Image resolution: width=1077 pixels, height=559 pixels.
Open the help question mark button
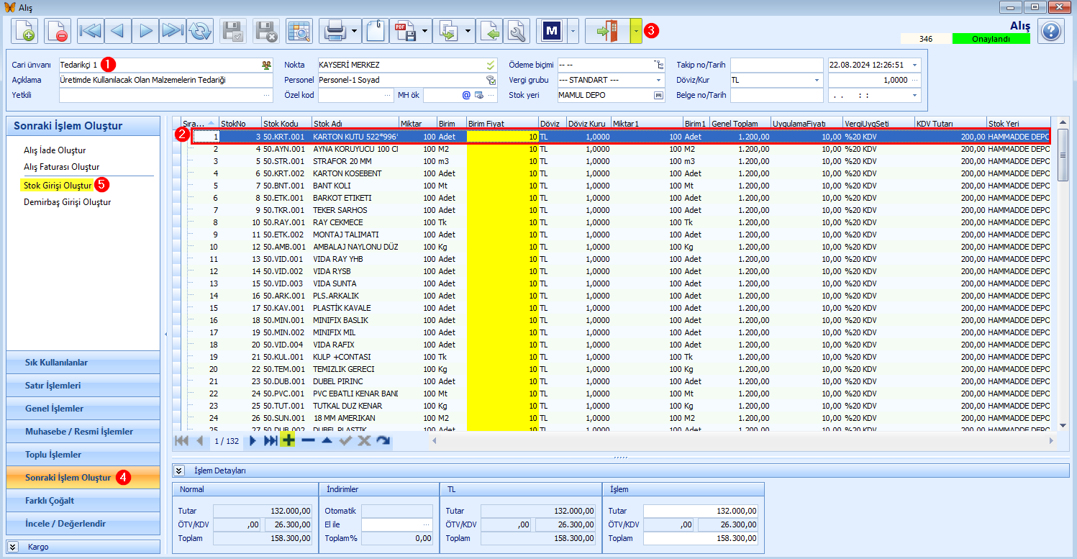click(x=1051, y=31)
